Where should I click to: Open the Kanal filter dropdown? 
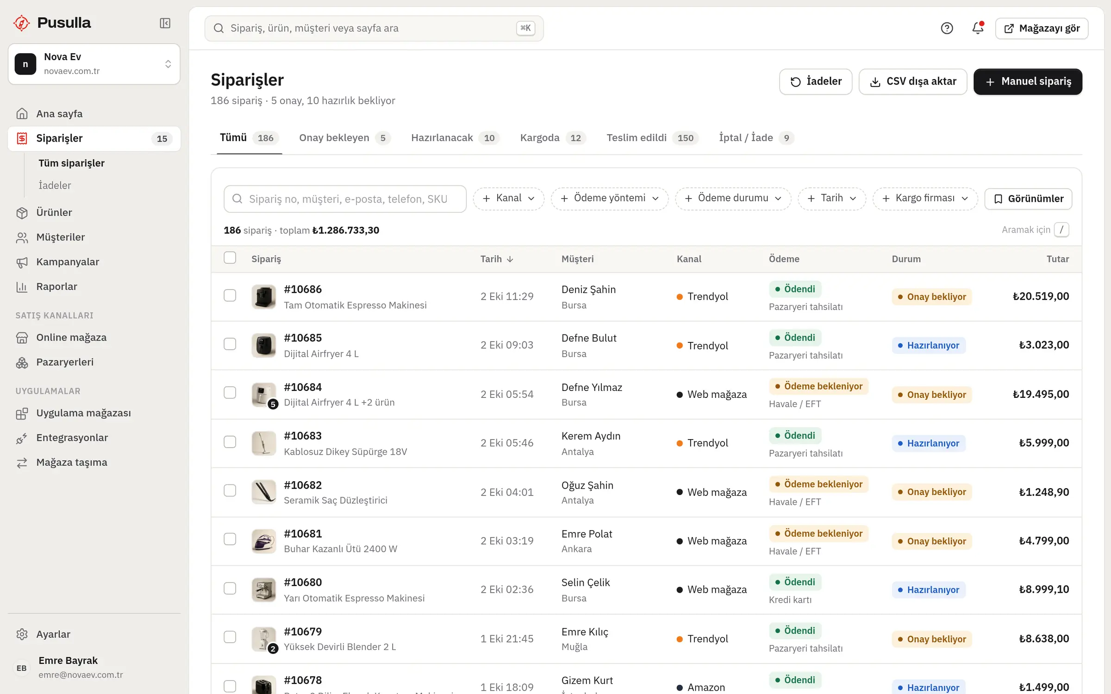[508, 198]
